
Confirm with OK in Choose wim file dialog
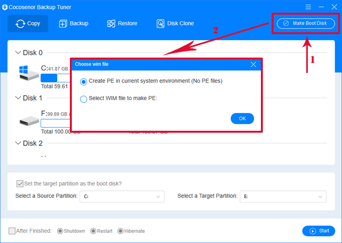coord(242,119)
